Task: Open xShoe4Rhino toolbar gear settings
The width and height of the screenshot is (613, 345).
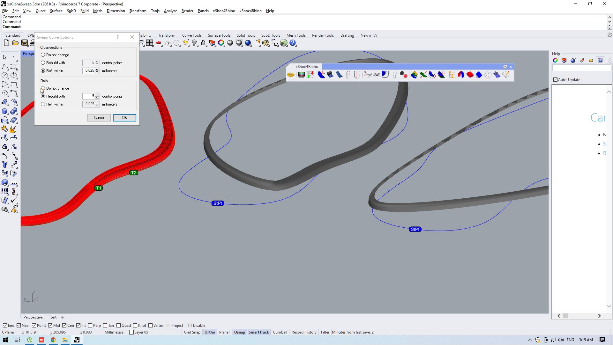Action: (x=505, y=67)
